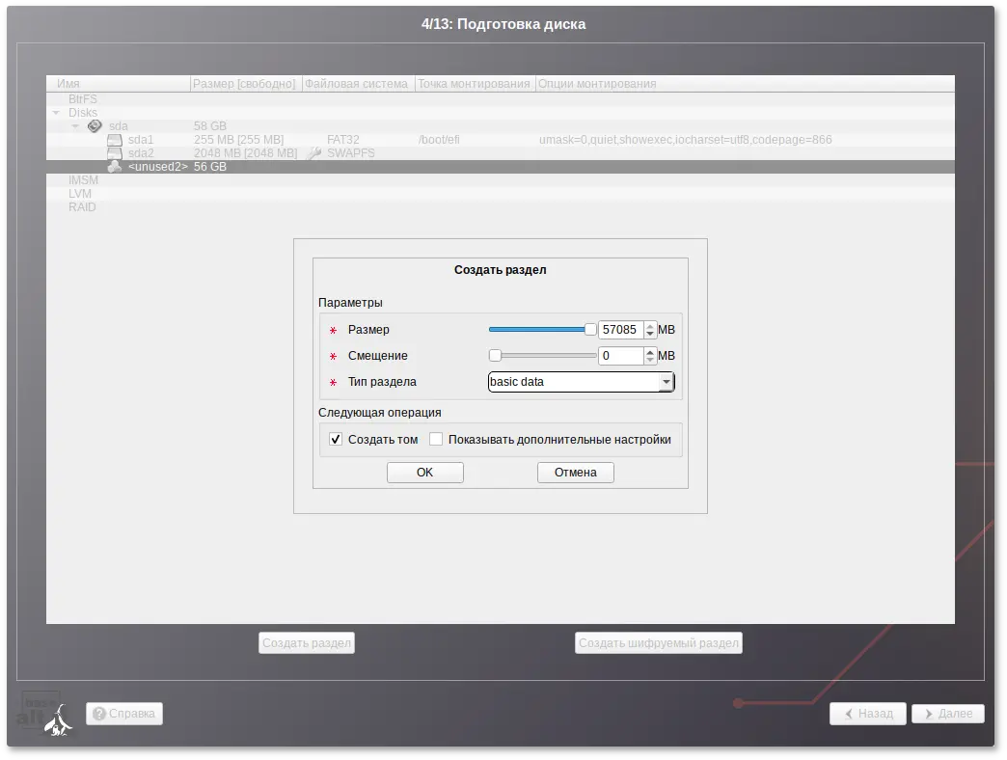Click the 2048 MB [2048 MB] cell
1007x760 pixels.
coord(245,153)
